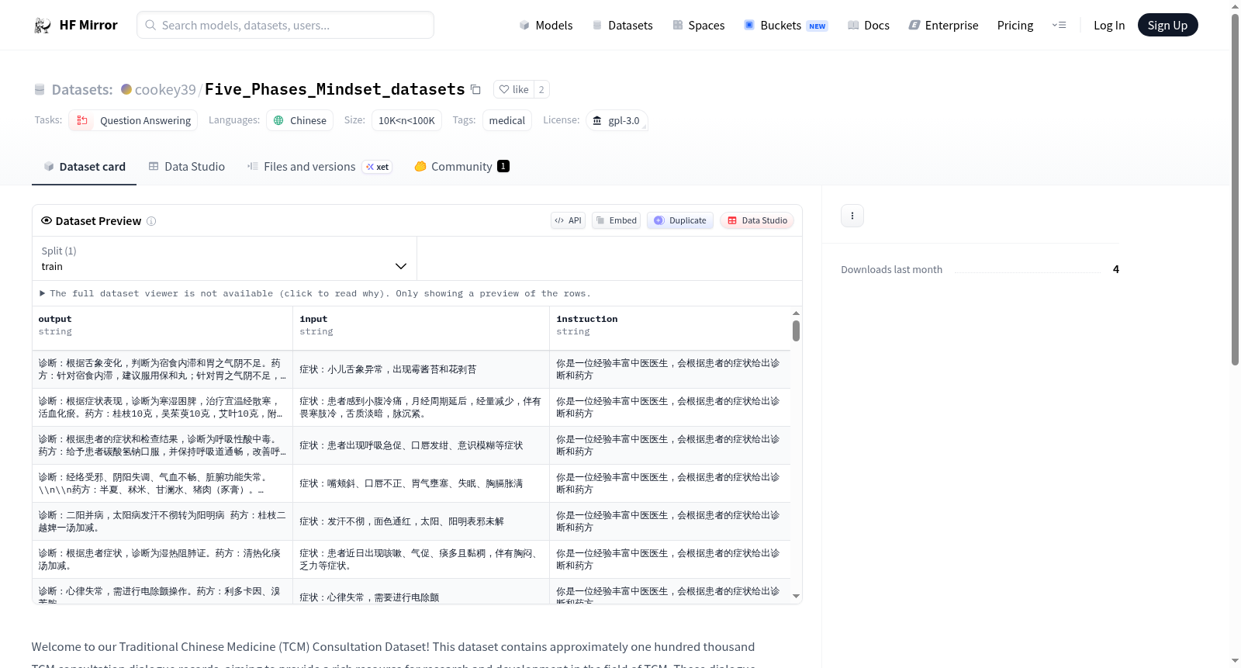The image size is (1241, 668).
Task: Click the Sign Up button
Action: click(x=1167, y=25)
